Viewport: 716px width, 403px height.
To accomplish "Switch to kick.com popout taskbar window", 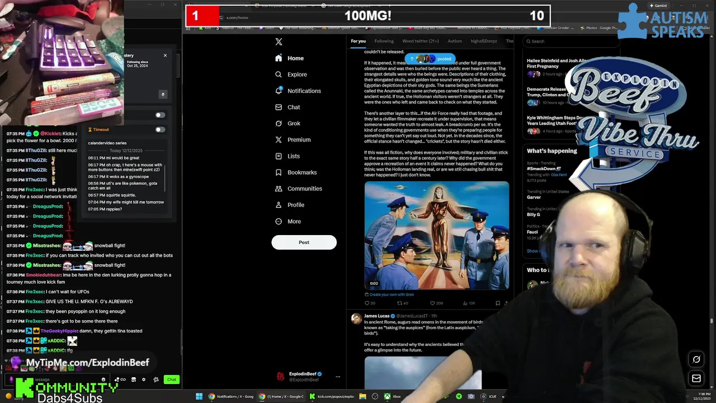I will [x=332, y=396].
